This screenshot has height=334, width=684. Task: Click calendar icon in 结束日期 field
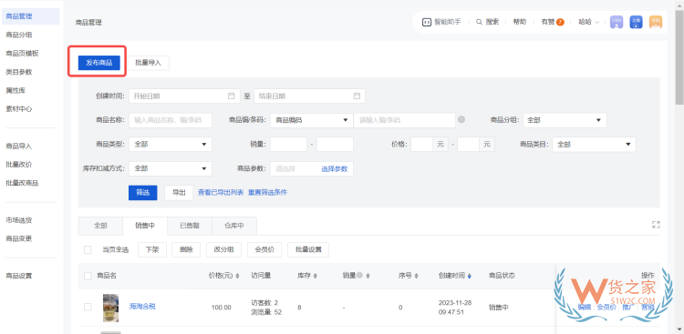pos(357,96)
